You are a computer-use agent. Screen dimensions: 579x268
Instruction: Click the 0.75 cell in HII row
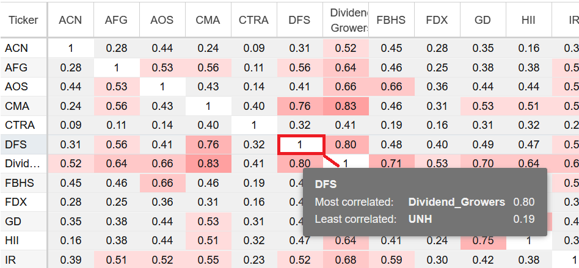pos(482,240)
